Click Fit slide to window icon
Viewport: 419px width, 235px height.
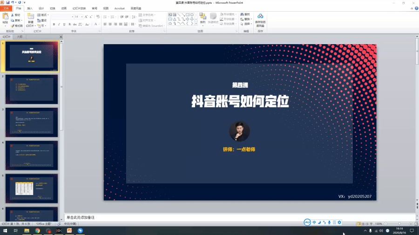click(x=416, y=224)
